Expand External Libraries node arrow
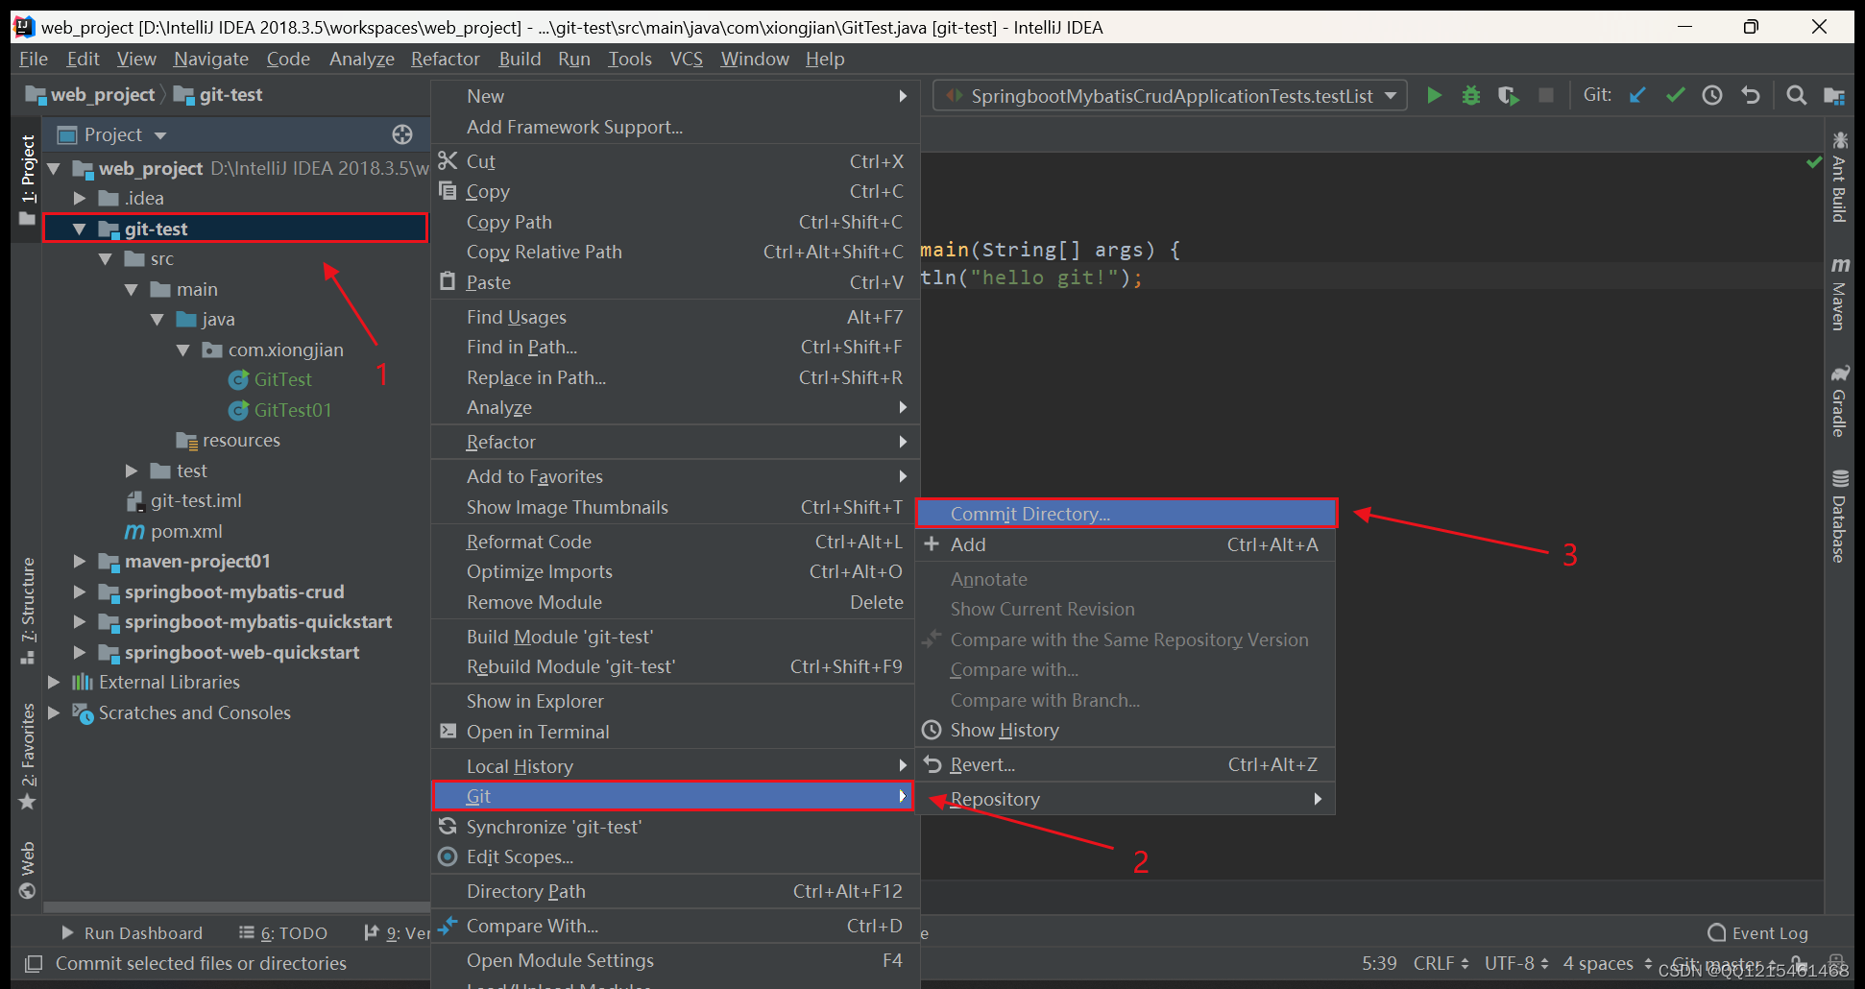 click(x=54, y=683)
